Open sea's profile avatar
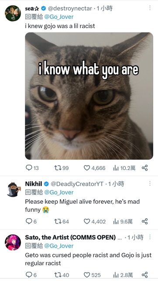This screenshot has width=158, height=281. click(13, 13)
